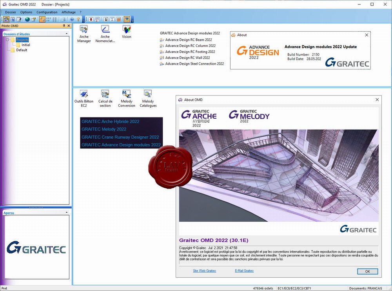Click the globe toolbar icon
392x291 pixels.
[27, 19]
